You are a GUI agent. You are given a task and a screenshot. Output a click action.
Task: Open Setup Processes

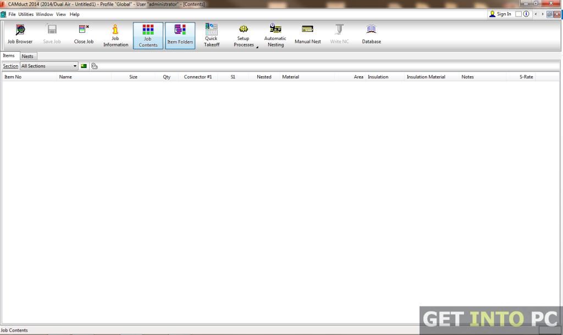point(243,35)
